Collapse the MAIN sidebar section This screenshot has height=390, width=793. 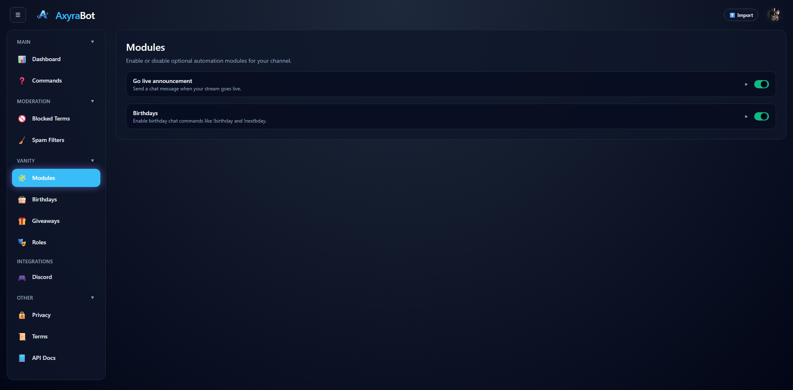[93, 42]
